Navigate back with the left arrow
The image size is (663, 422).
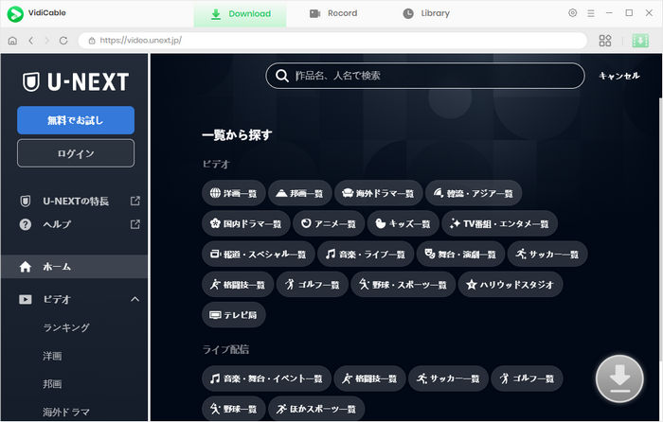(31, 41)
